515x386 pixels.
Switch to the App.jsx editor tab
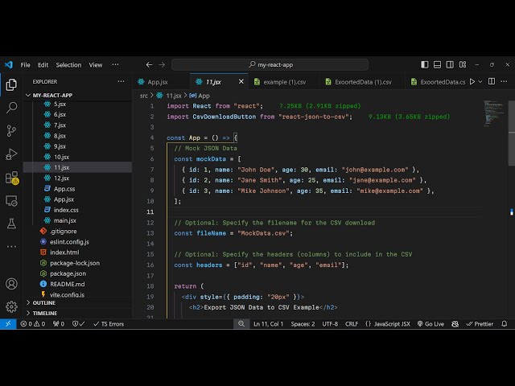[157, 82]
